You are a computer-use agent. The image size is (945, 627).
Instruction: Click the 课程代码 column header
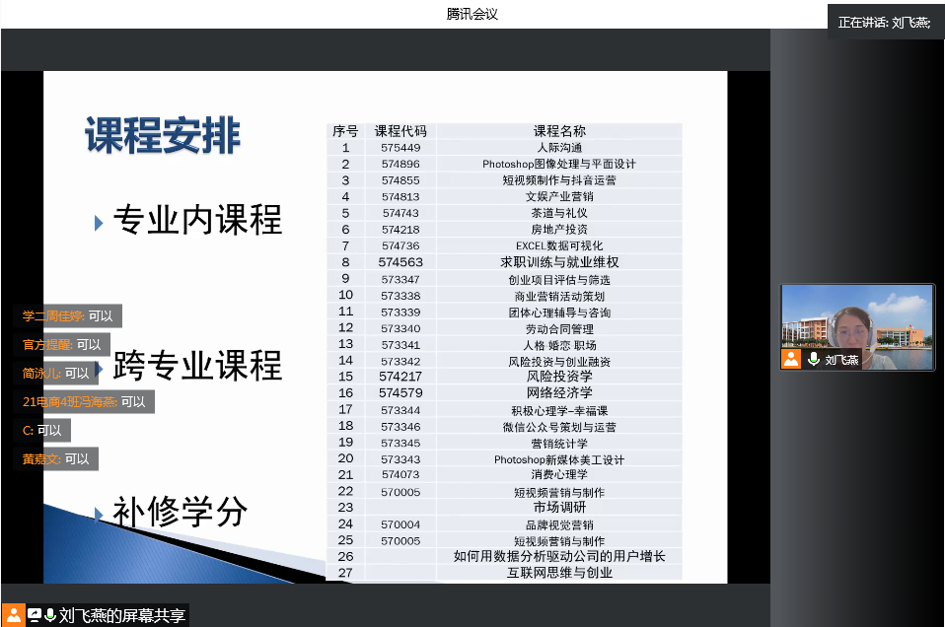[x=400, y=131]
